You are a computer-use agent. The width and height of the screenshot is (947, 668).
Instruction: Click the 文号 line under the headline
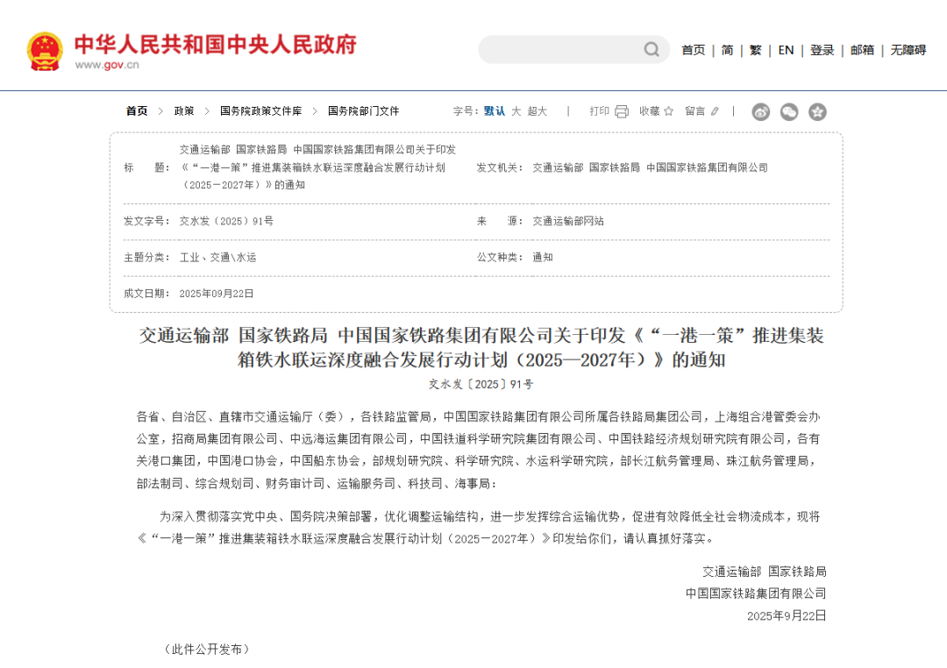(481, 384)
